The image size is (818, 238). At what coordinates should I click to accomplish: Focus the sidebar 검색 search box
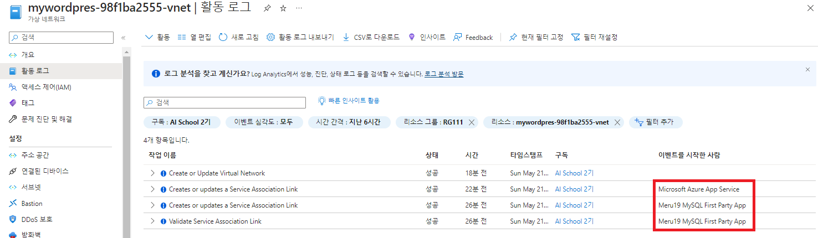pyautogui.click(x=61, y=37)
